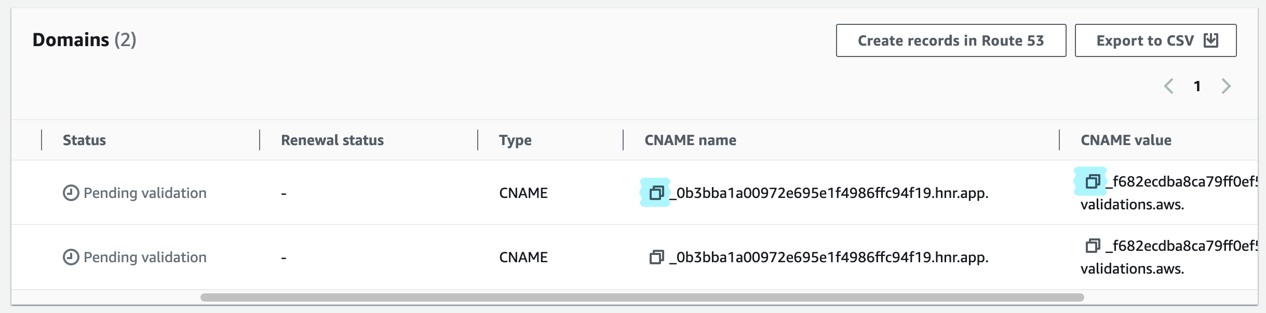
Task: Export the domains to CSV
Action: point(1155,40)
